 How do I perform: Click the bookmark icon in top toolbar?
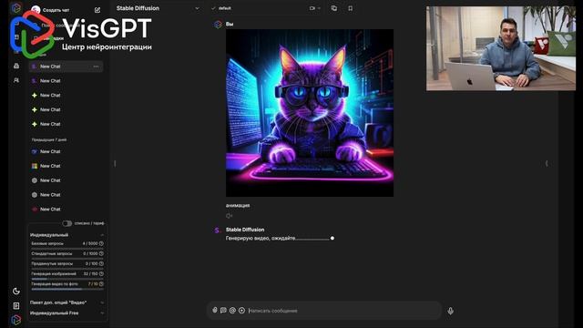tap(350, 8)
